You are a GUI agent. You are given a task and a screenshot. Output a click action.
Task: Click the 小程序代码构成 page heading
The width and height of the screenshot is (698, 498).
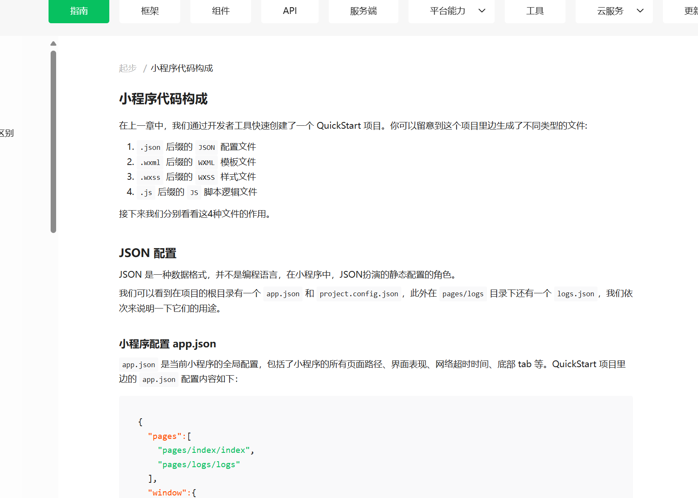point(163,99)
